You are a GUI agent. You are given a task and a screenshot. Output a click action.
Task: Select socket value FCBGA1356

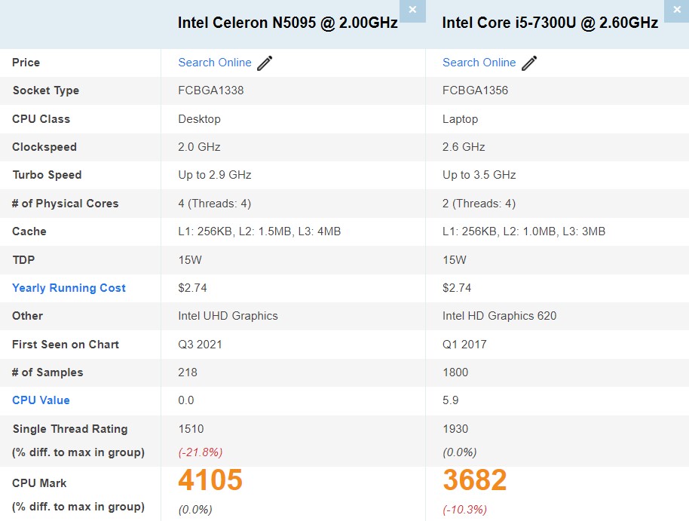[475, 90]
